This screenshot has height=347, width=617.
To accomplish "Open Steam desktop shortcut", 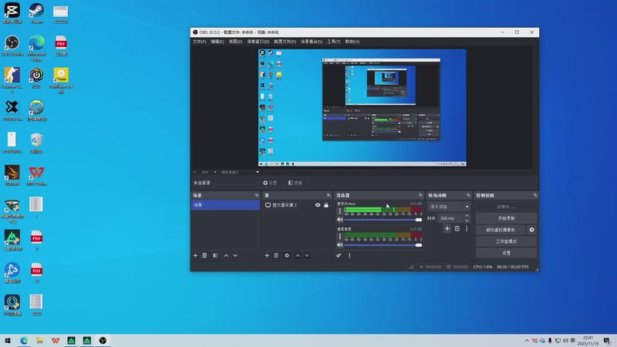I will 36,14.
